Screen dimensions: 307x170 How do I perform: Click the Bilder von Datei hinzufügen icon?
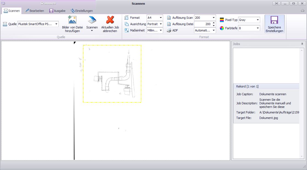[72, 20]
